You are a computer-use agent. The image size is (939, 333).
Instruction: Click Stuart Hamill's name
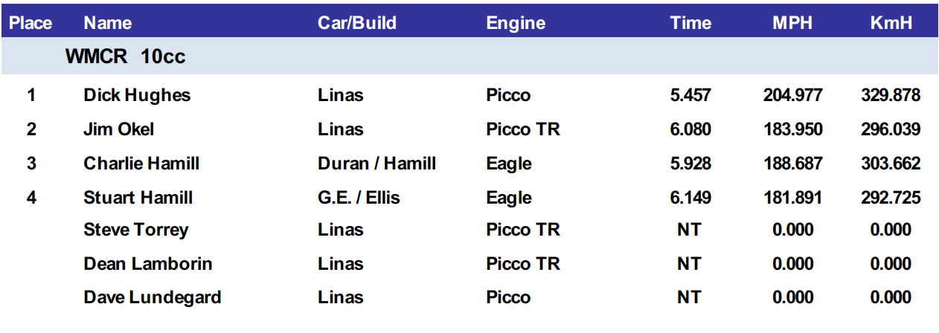pyautogui.click(x=138, y=198)
